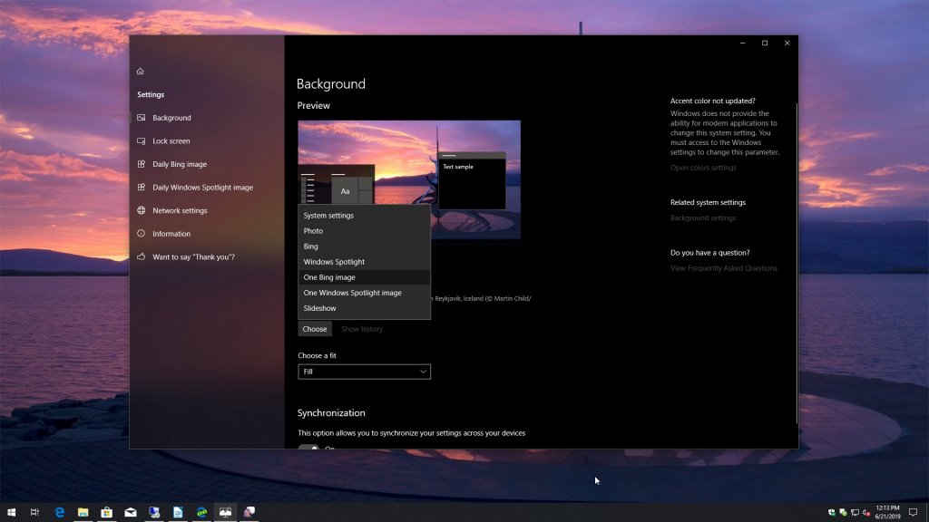
Task: Open Daily Windows Spotlight image page
Action: click(202, 187)
